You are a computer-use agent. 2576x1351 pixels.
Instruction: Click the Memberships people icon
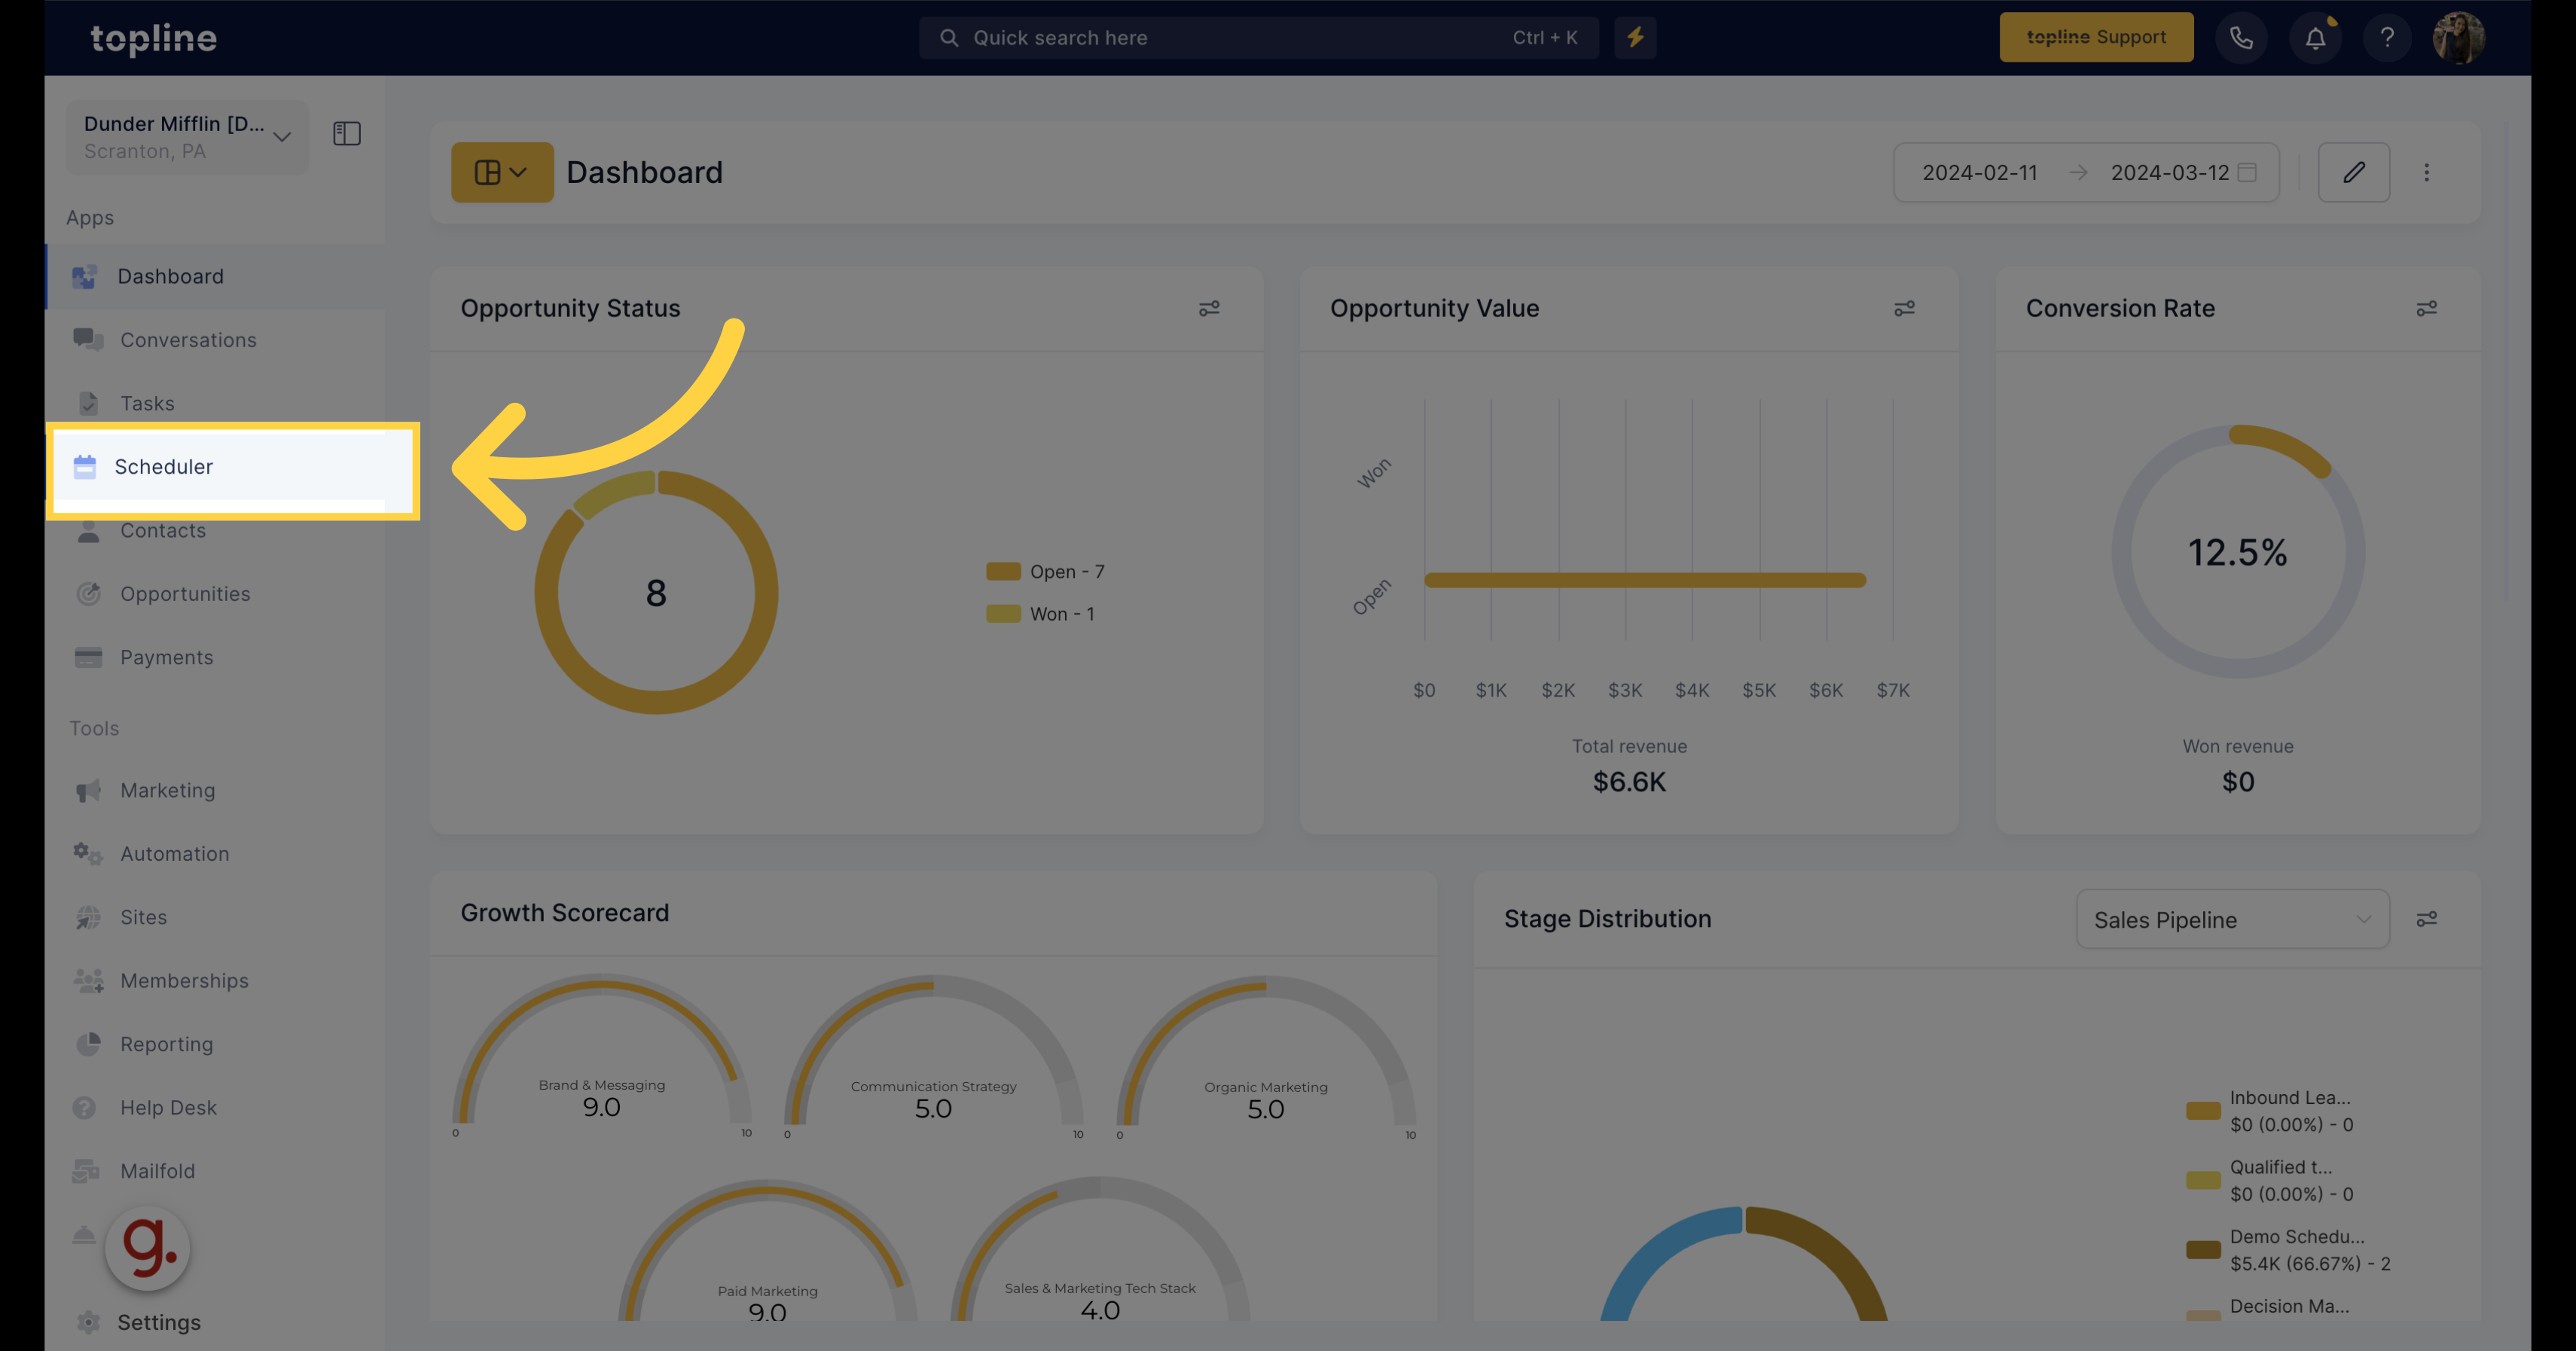pos(88,980)
